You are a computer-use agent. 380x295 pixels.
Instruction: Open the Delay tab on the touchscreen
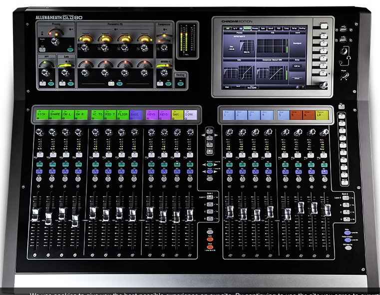[x=294, y=28]
